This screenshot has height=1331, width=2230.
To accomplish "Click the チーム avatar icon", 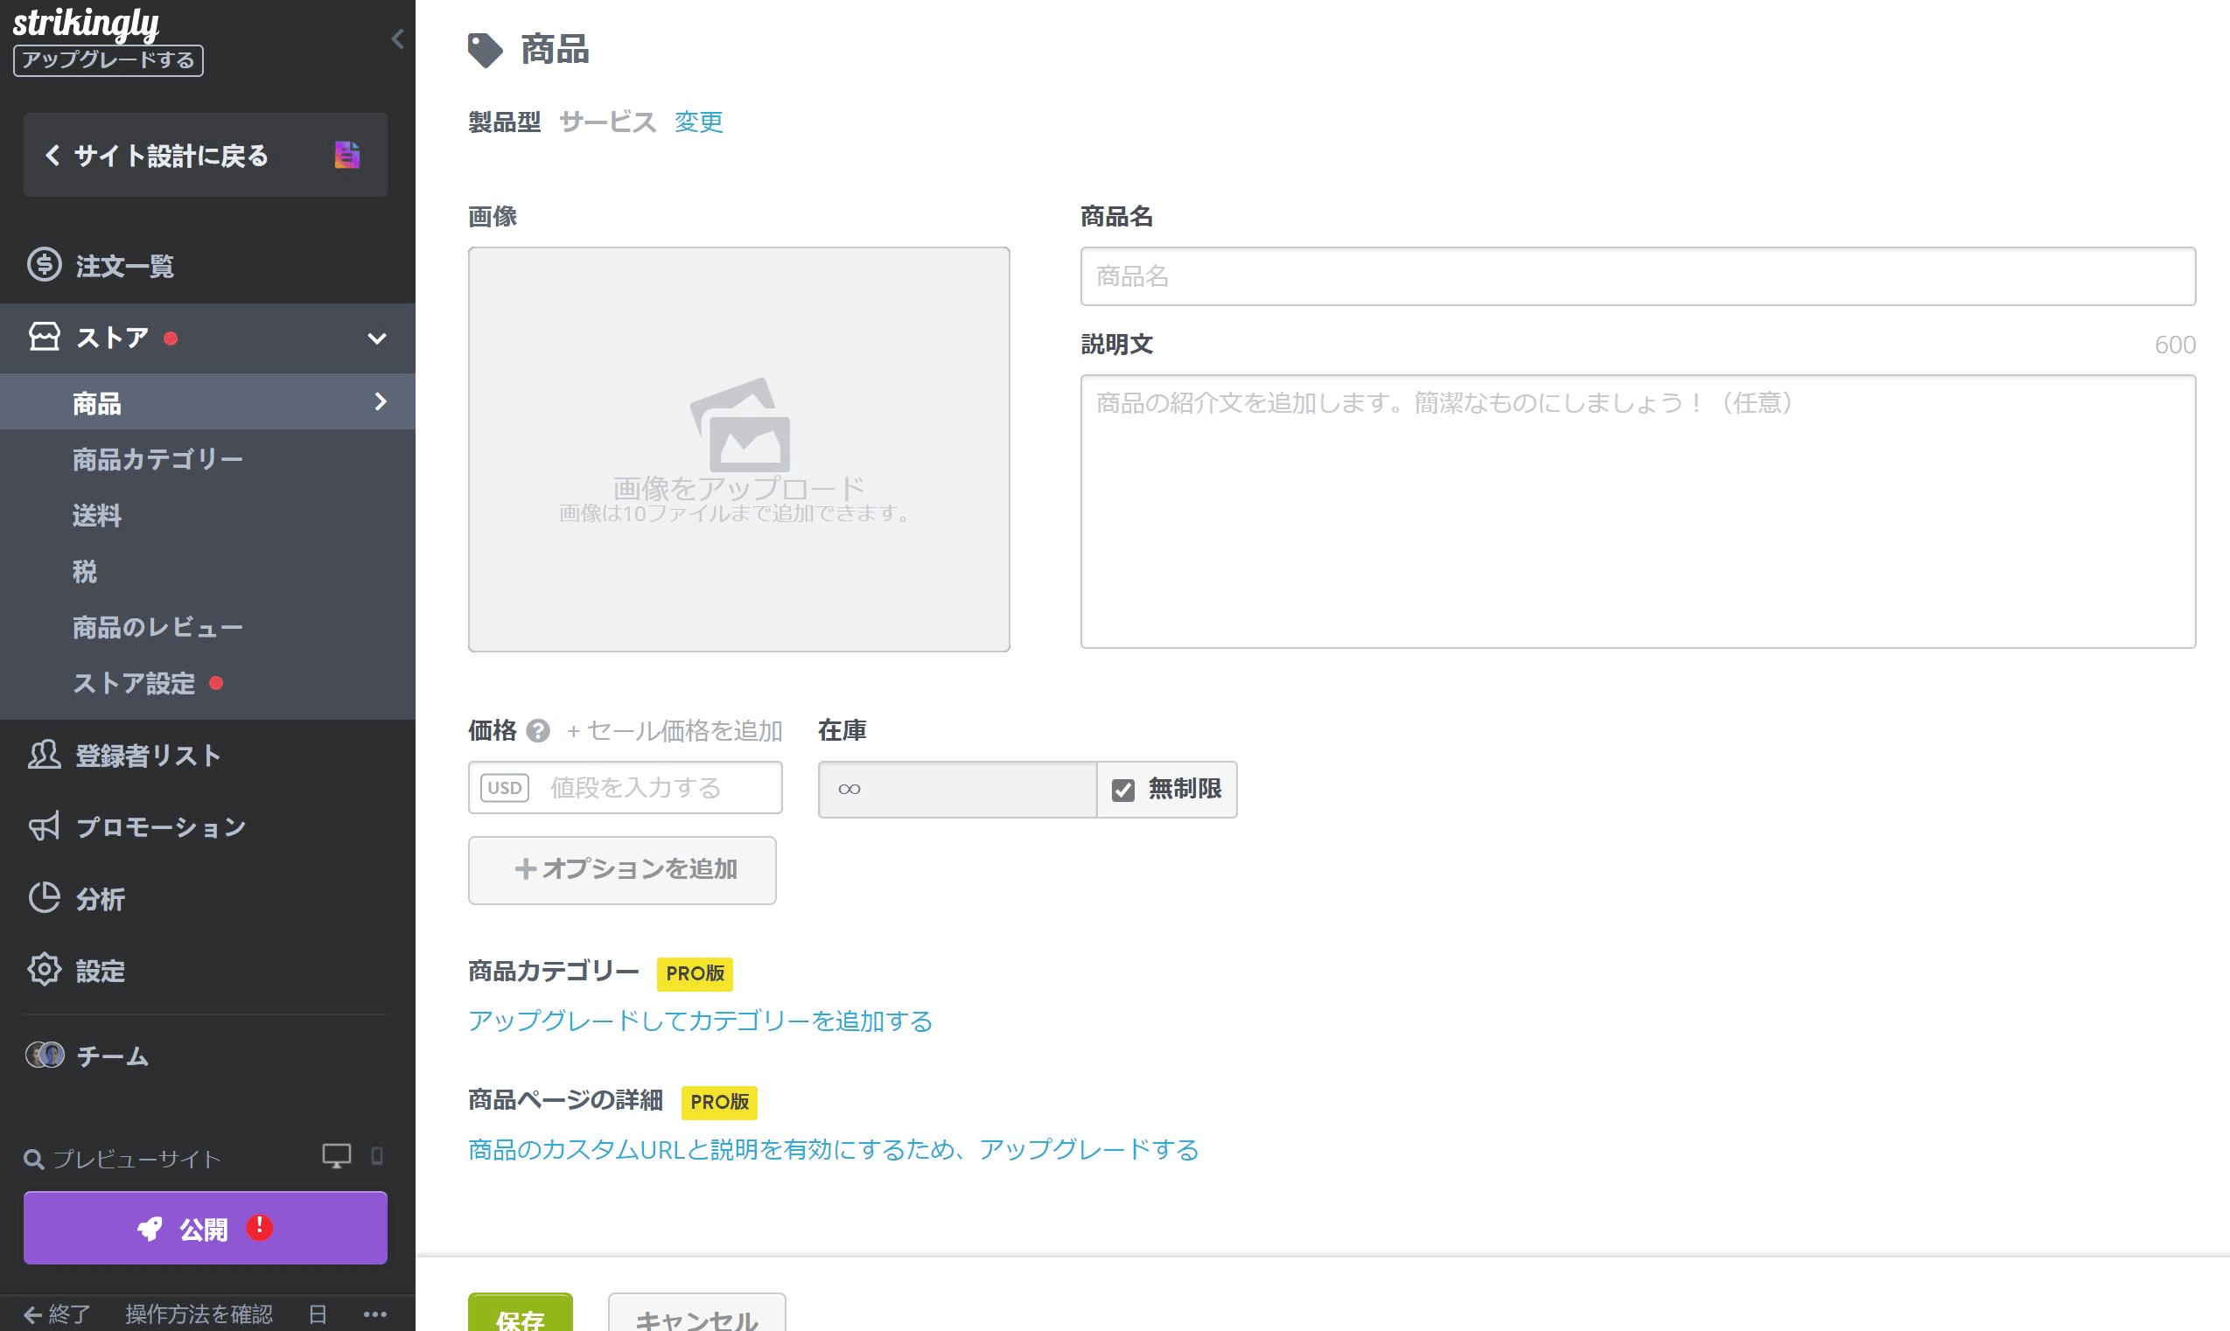I will pyautogui.click(x=44, y=1056).
